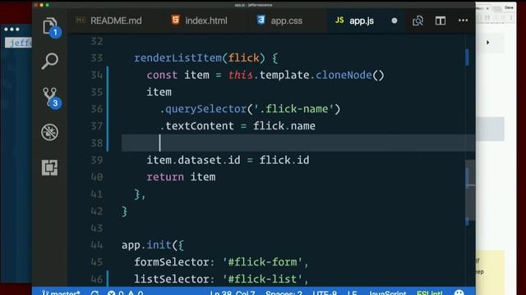Click on '.flick-name' string
Image resolution: width=526 pixels, height=295 pixels.
click(x=293, y=109)
